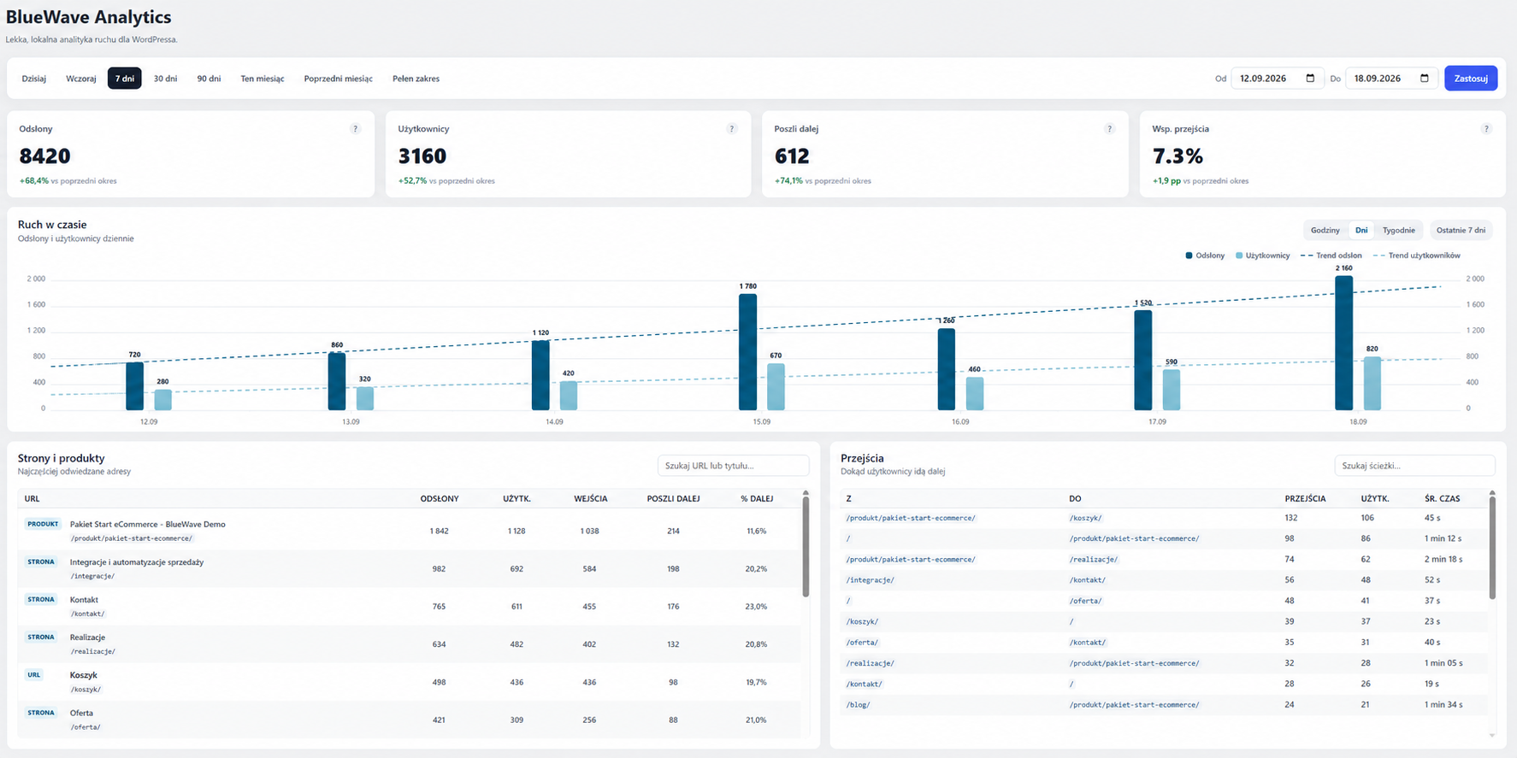The image size is (1517, 758).
Task: Toggle Odsłony series in chart legend
Action: [x=1205, y=256]
